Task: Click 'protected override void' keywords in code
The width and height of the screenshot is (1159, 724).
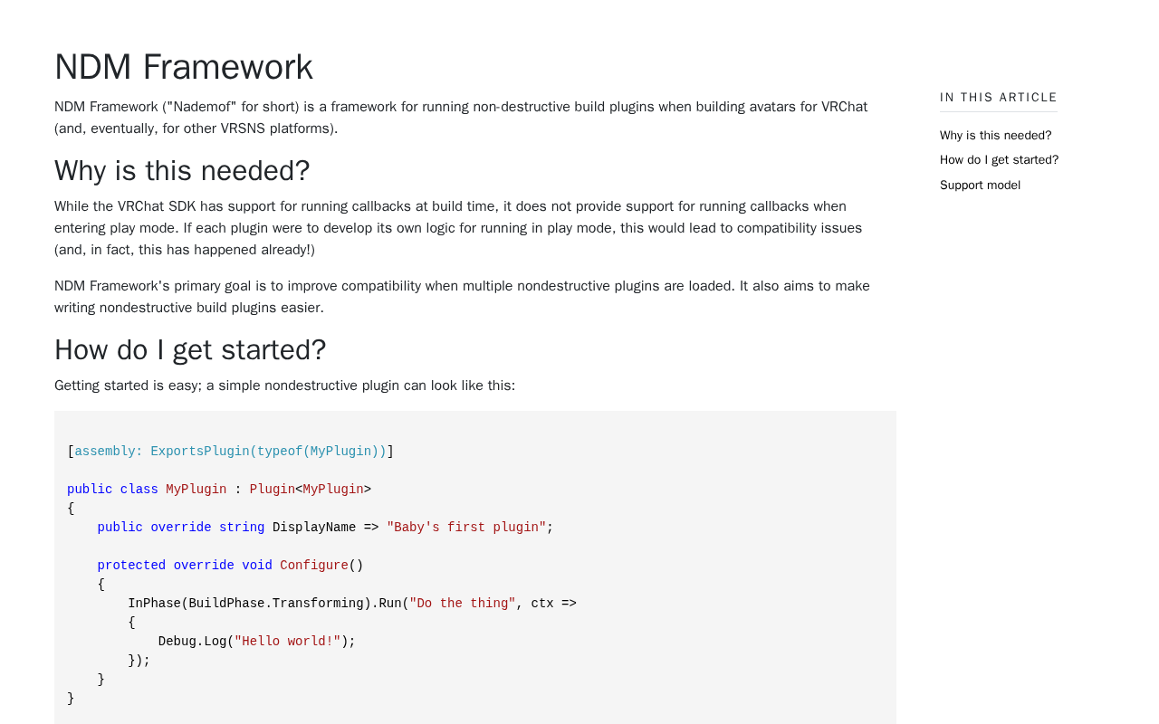Action: (185, 566)
